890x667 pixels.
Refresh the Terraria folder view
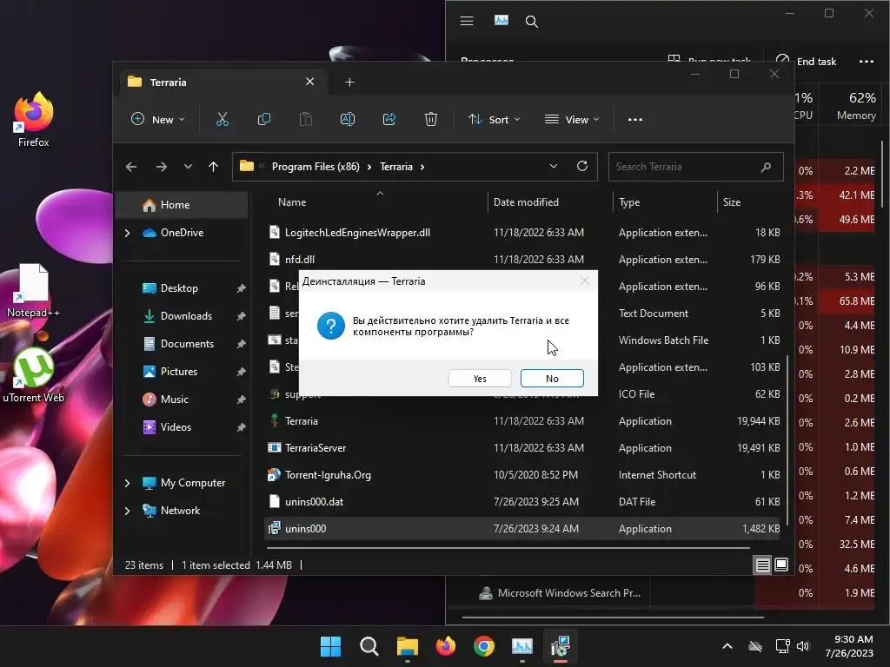(581, 166)
